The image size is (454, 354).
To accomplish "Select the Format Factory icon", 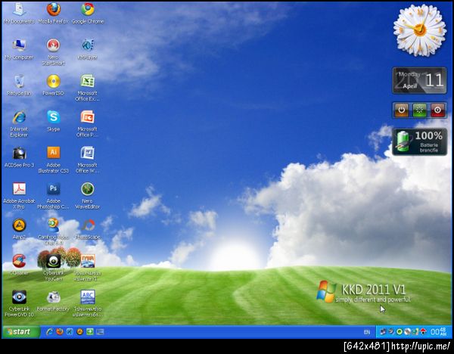I will coord(54,300).
